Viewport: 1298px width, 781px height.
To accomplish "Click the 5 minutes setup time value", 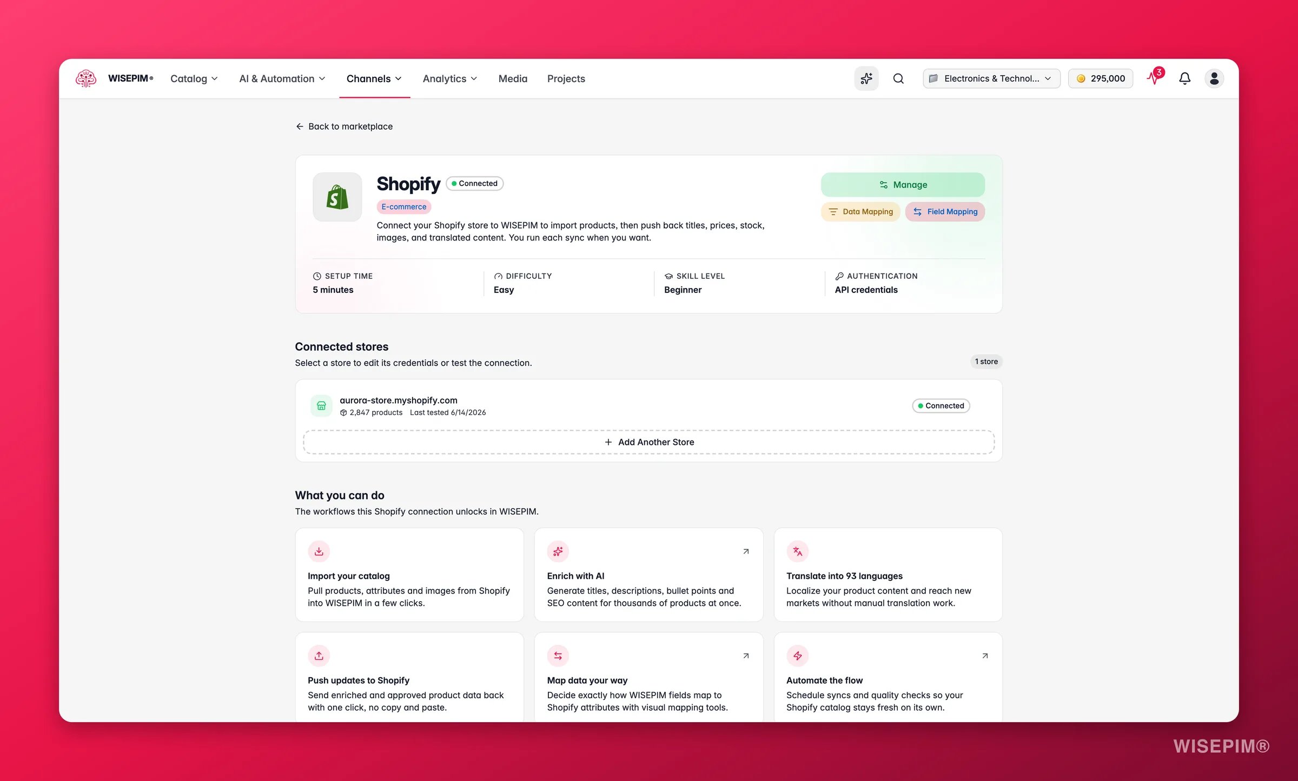I will (333, 290).
